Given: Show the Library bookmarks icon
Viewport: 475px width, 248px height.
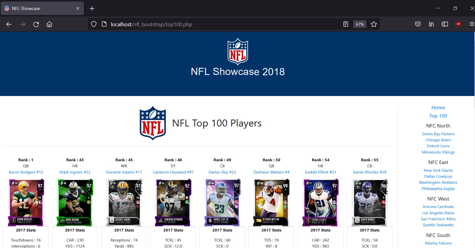Looking at the screenshot, I should [x=431, y=24].
